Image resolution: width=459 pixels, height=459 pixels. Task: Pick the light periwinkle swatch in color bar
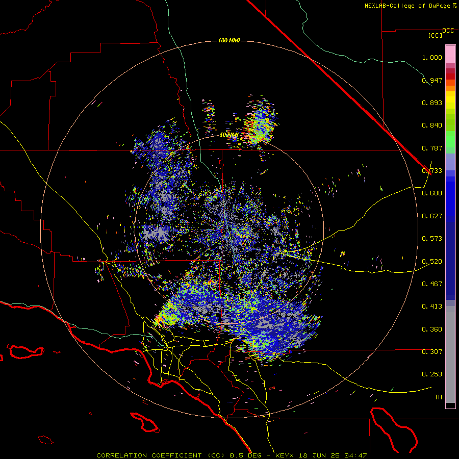[450, 162]
